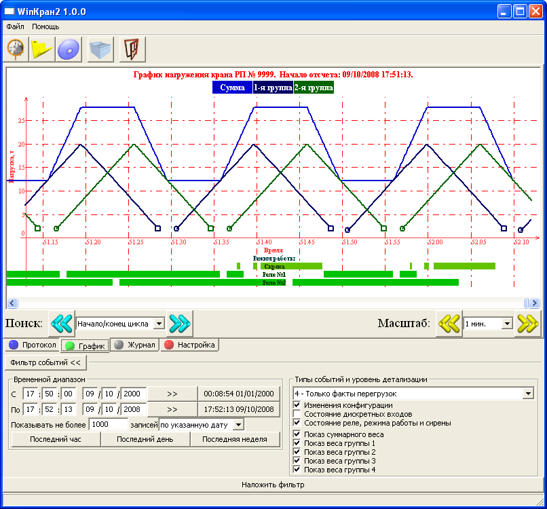This screenshot has height=509, width=547.
Task: Enable Состояние дискретных входов checkbox
Action: click(x=297, y=414)
